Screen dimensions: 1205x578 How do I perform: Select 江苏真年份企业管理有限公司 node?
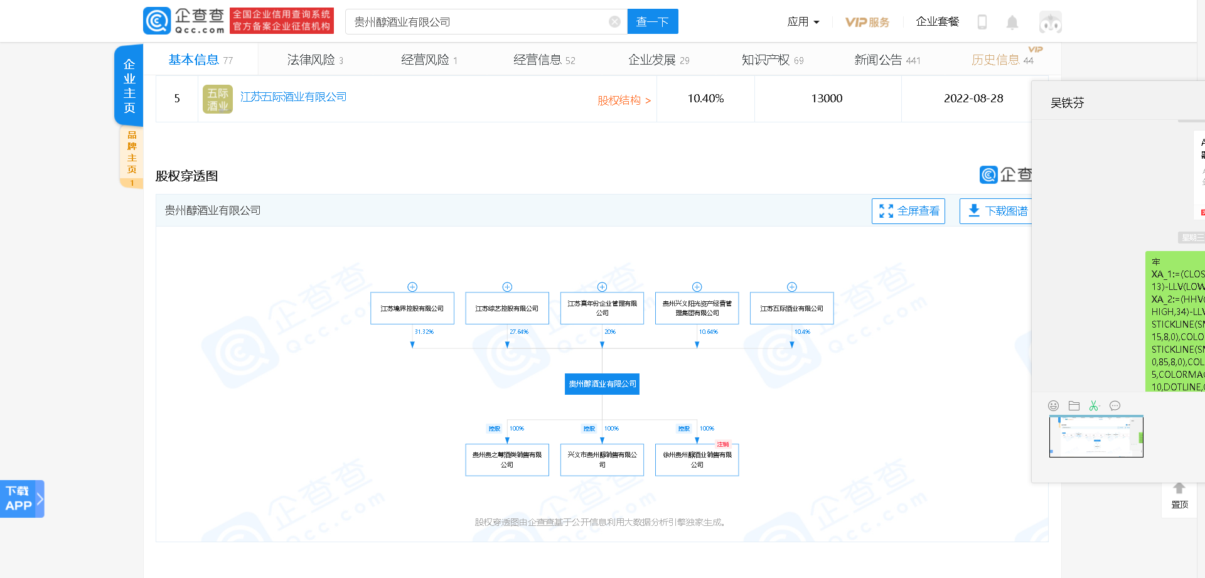tap(602, 308)
